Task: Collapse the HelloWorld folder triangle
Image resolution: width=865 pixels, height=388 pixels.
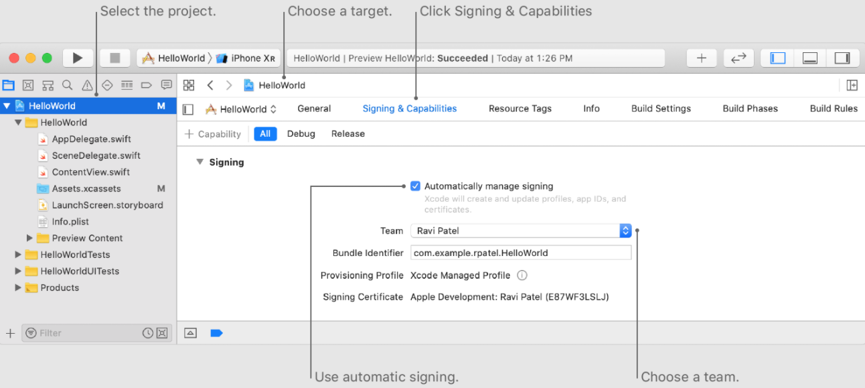Action: 18,123
